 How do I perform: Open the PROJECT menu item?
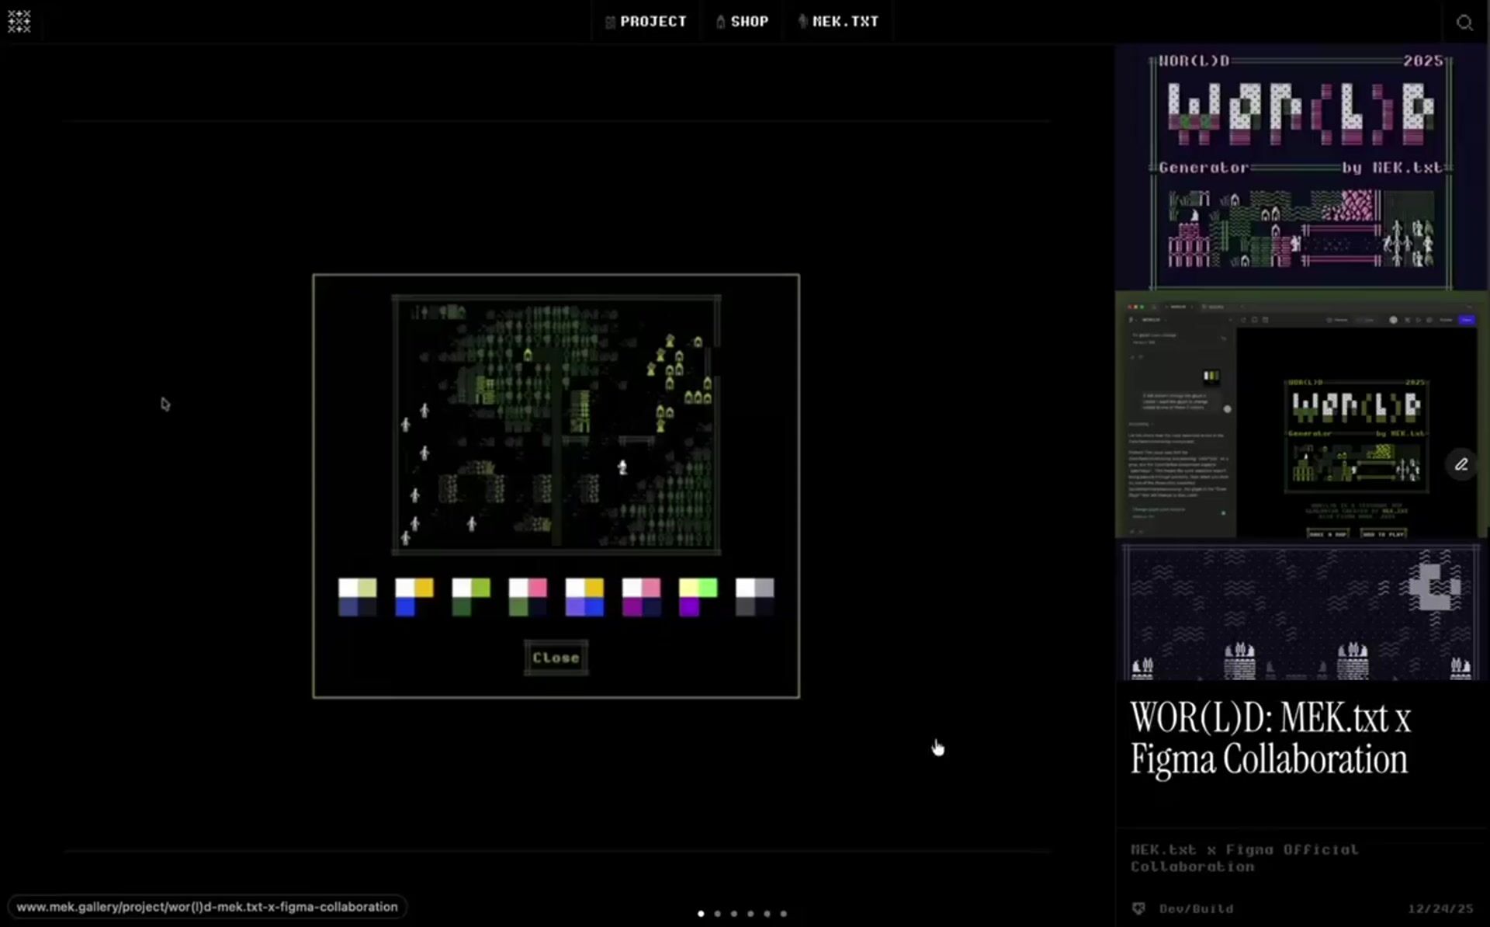click(646, 22)
